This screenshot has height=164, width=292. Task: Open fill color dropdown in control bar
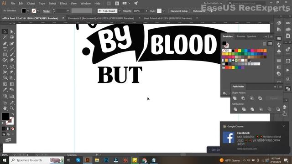pyautogui.click(x=28, y=11)
